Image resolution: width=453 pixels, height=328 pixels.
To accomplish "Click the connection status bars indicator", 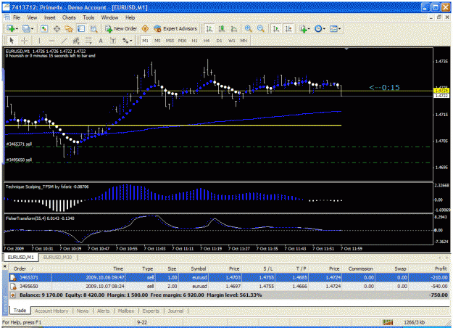I will pos(388,322).
